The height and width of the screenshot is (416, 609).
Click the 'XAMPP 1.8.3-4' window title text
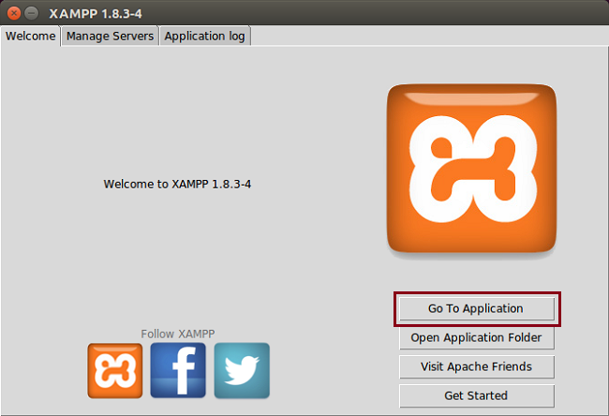pyautogui.click(x=96, y=13)
